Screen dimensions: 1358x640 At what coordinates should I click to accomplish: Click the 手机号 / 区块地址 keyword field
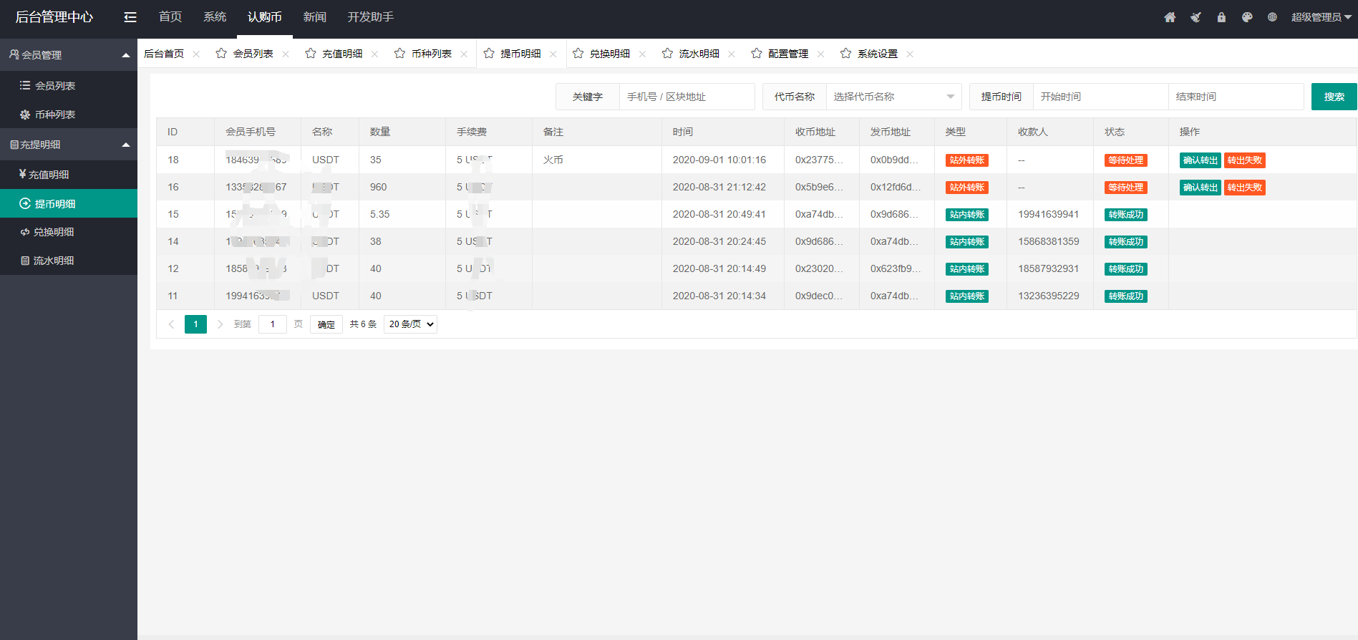686,97
